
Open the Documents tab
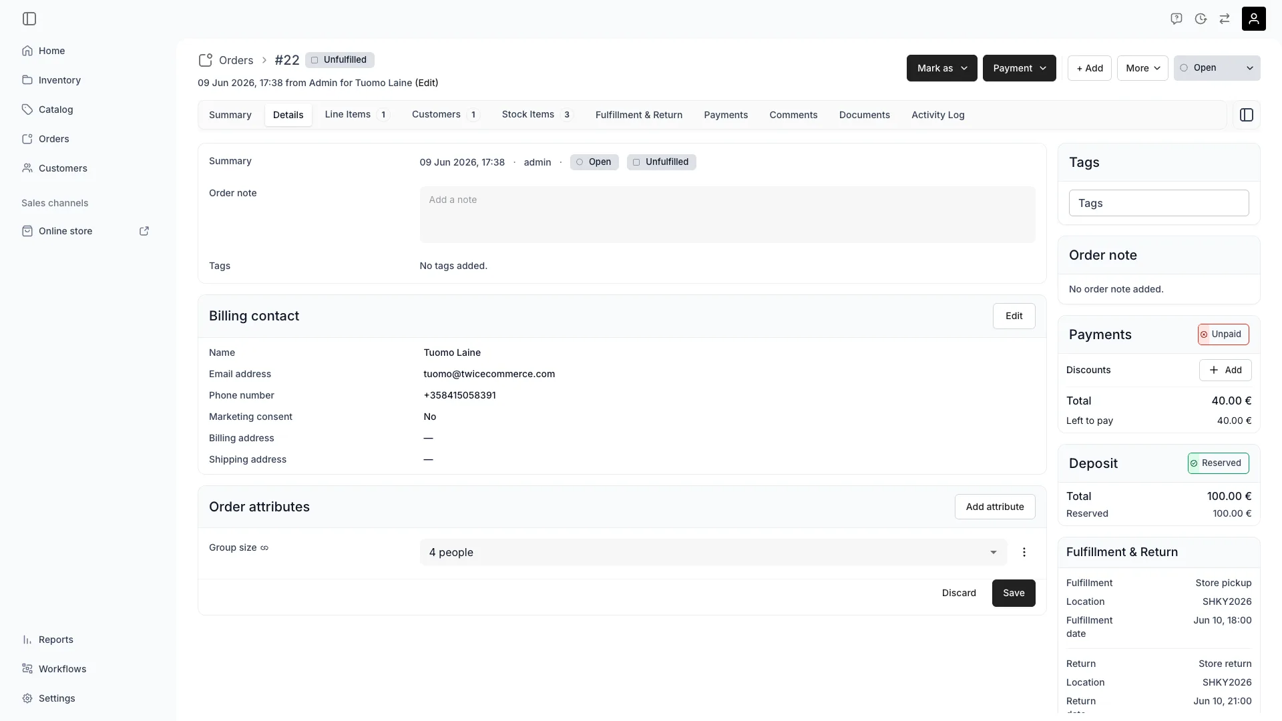(865, 115)
